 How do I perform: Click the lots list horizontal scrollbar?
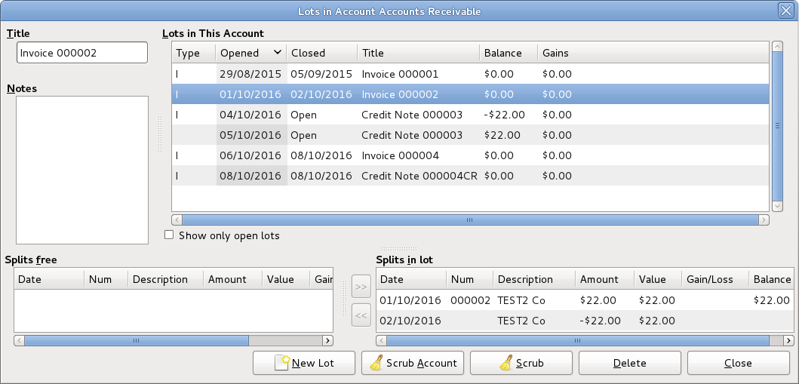469,220
